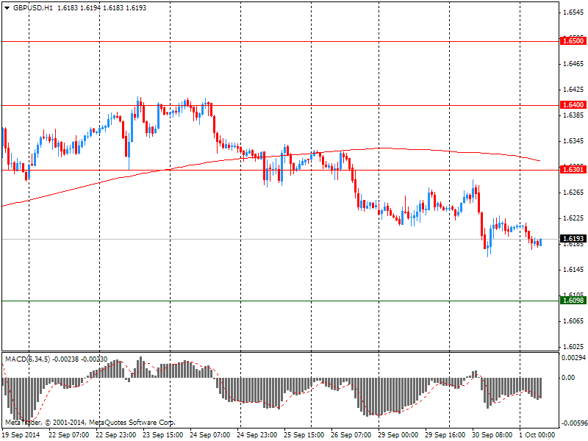Click the 1.6425 price axis label
Viewport: 588px width, 441px height.
point(573,90)
